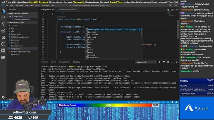Open the terminal selector dropdown showing powershell

145,62
